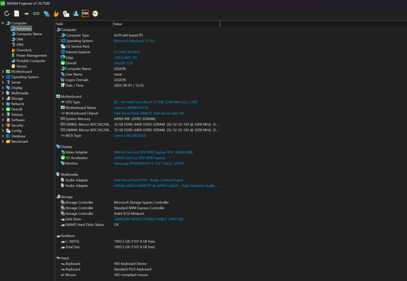Open the Intel Arrow Point PCH audio link
The image size is (407, 281).
(x=149, y=180)
